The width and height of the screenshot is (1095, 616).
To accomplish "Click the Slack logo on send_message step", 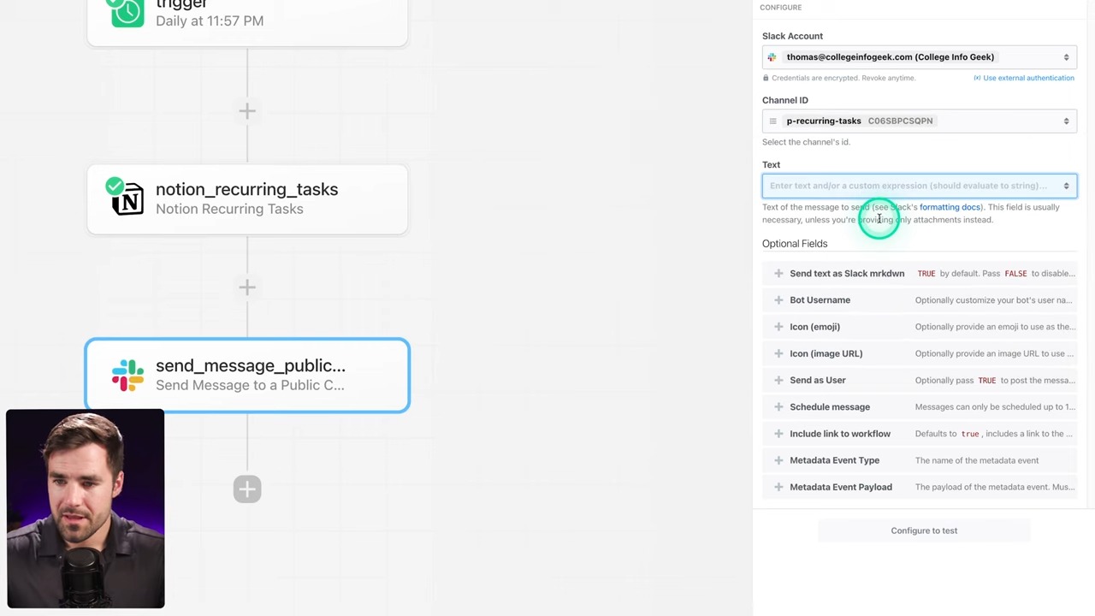I will pyautogui.click(x=127, y=376).
